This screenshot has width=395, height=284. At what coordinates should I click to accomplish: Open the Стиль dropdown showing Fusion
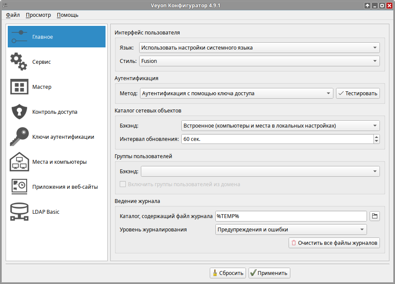click(x=259, y=61)
